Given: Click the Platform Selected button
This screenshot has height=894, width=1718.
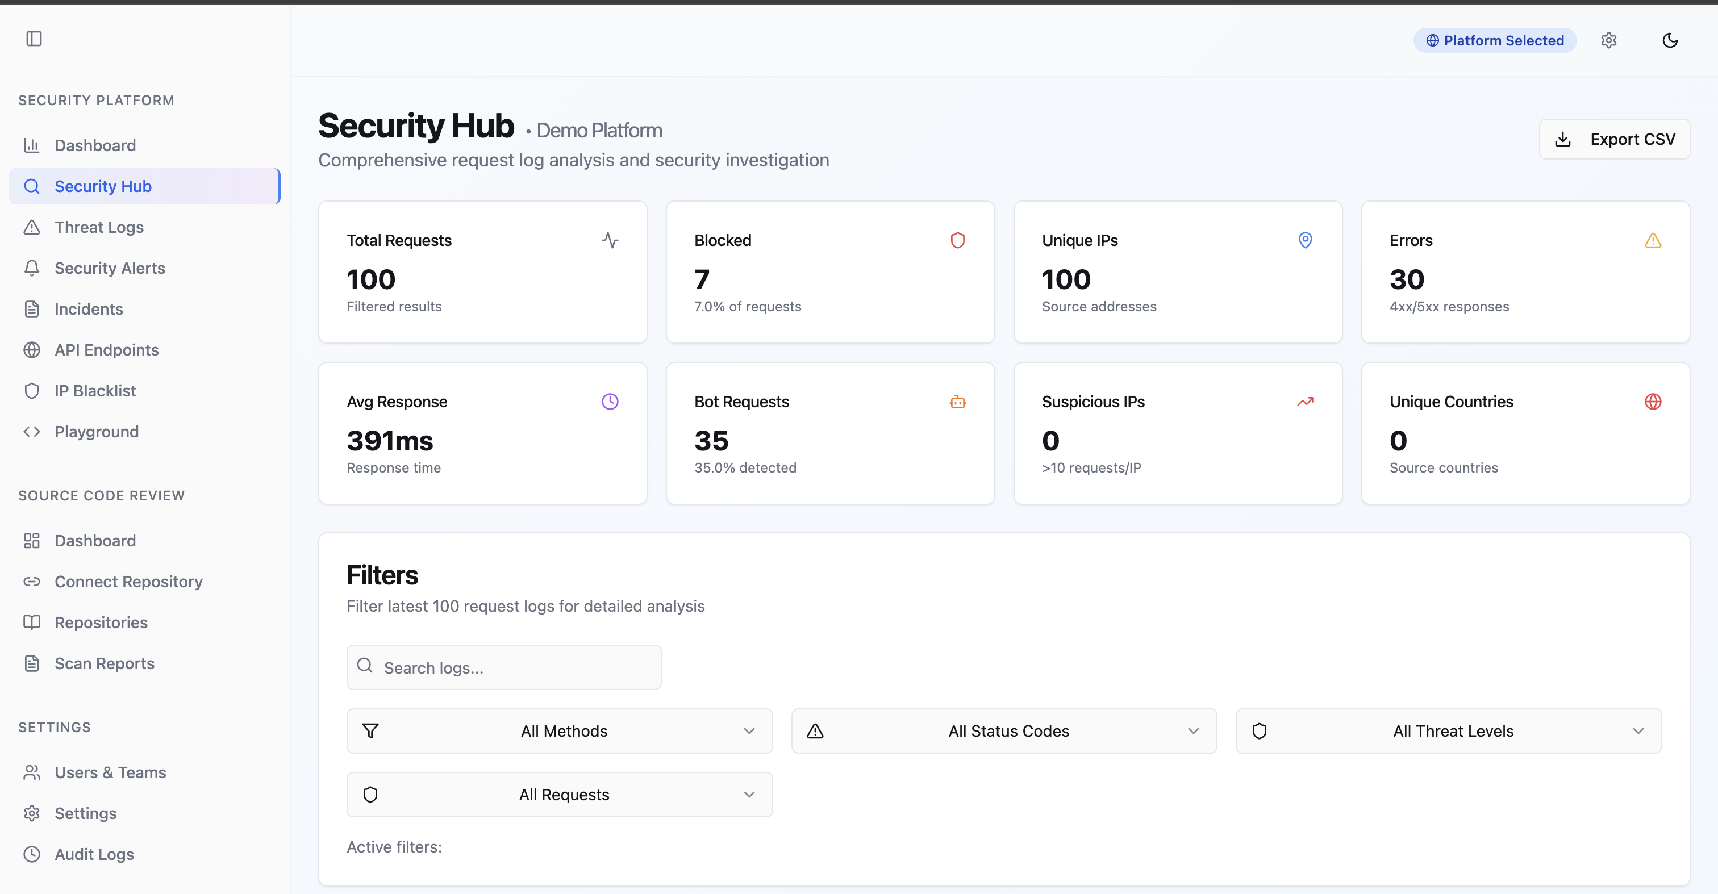Looking at the screenshot, I should pos(1494,40).
